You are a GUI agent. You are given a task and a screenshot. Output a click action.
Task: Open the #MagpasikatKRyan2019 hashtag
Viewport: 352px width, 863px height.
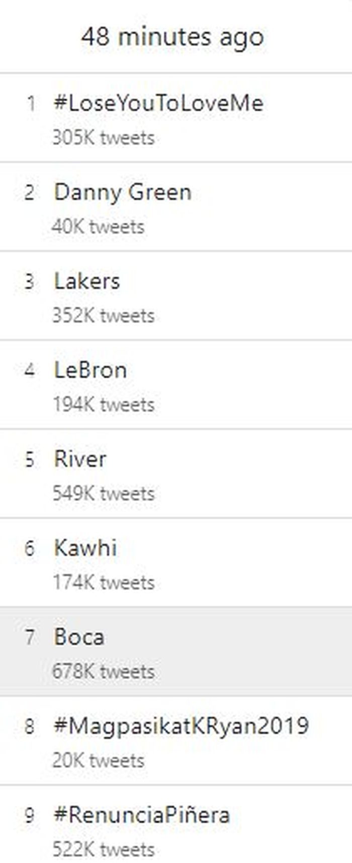182,726
